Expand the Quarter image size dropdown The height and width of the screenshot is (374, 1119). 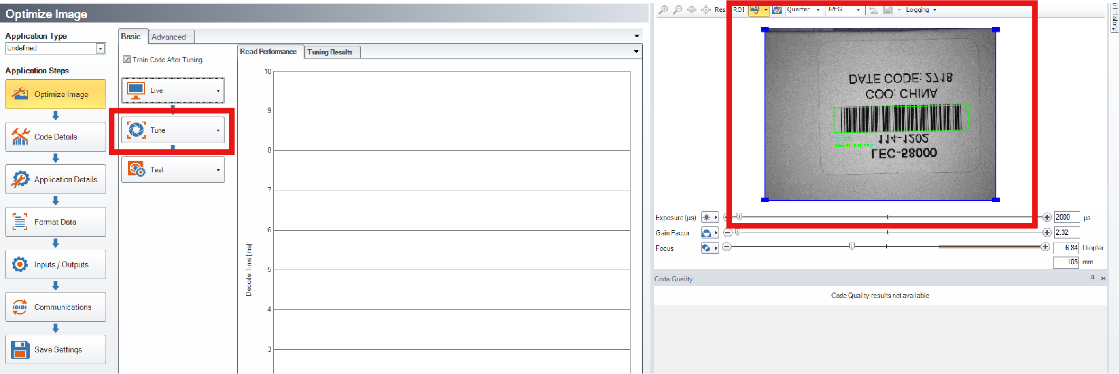(x=818, y=10)
